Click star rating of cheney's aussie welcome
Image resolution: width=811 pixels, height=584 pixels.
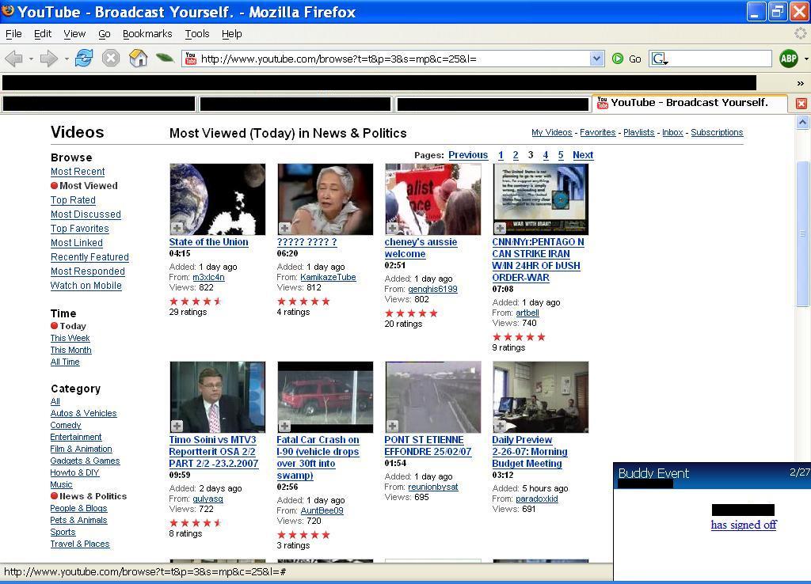tap(411, 313)
